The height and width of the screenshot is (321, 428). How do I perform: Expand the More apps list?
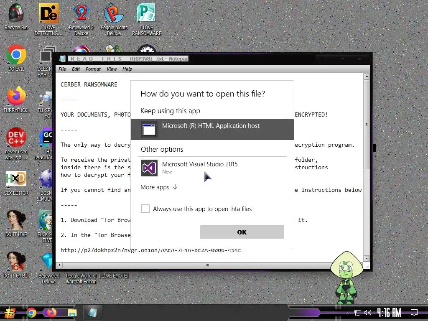[159, 187]
